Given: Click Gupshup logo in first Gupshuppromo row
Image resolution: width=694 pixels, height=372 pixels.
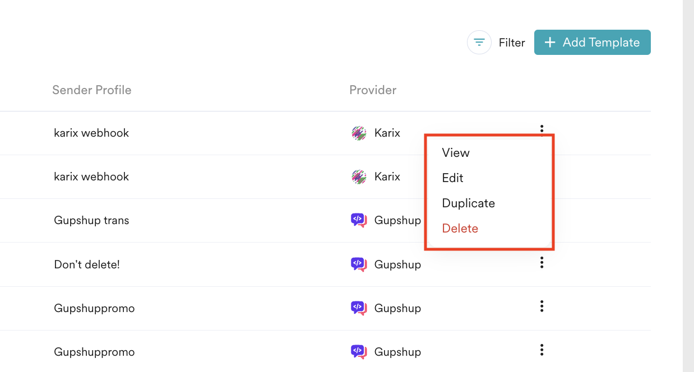Looking at the screenshot, I should pos(359,308).
